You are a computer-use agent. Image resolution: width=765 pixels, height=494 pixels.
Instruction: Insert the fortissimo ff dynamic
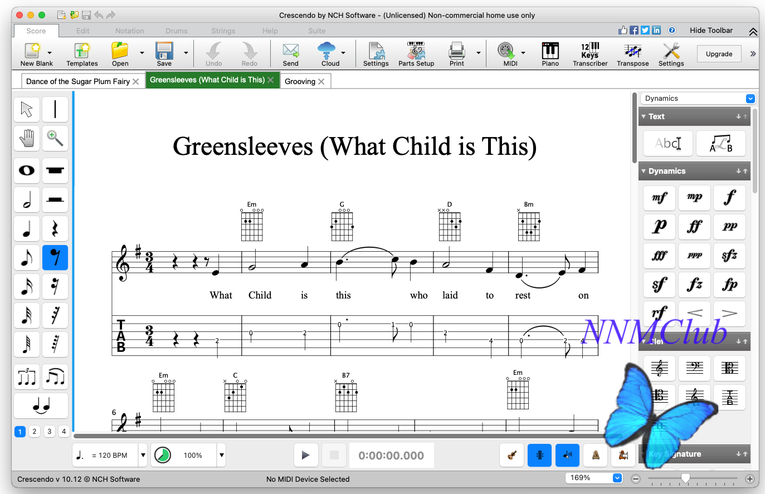click(x=695, y=227)
